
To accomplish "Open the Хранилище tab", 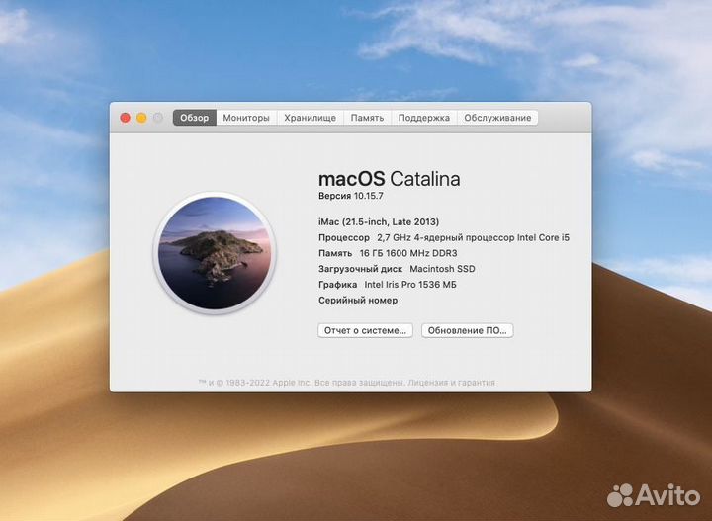I will click(x=311, y=118).
